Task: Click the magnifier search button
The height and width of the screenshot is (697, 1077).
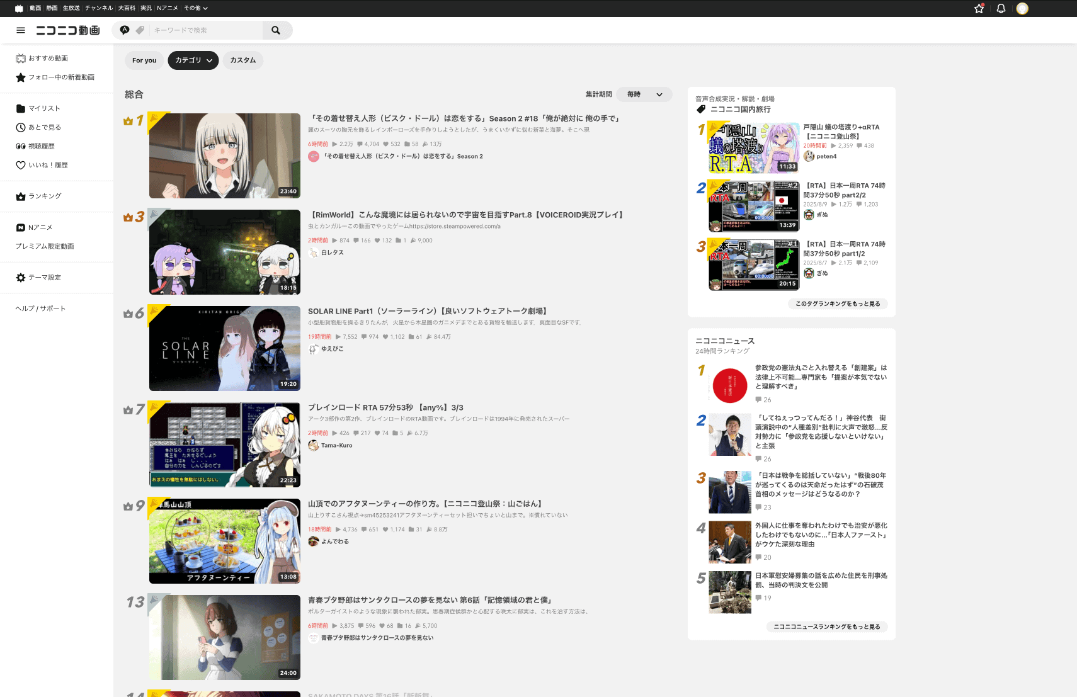Action: pos(276,30)
